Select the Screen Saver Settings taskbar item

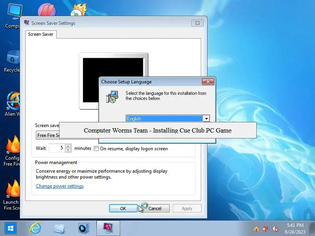tap(108, 228)
